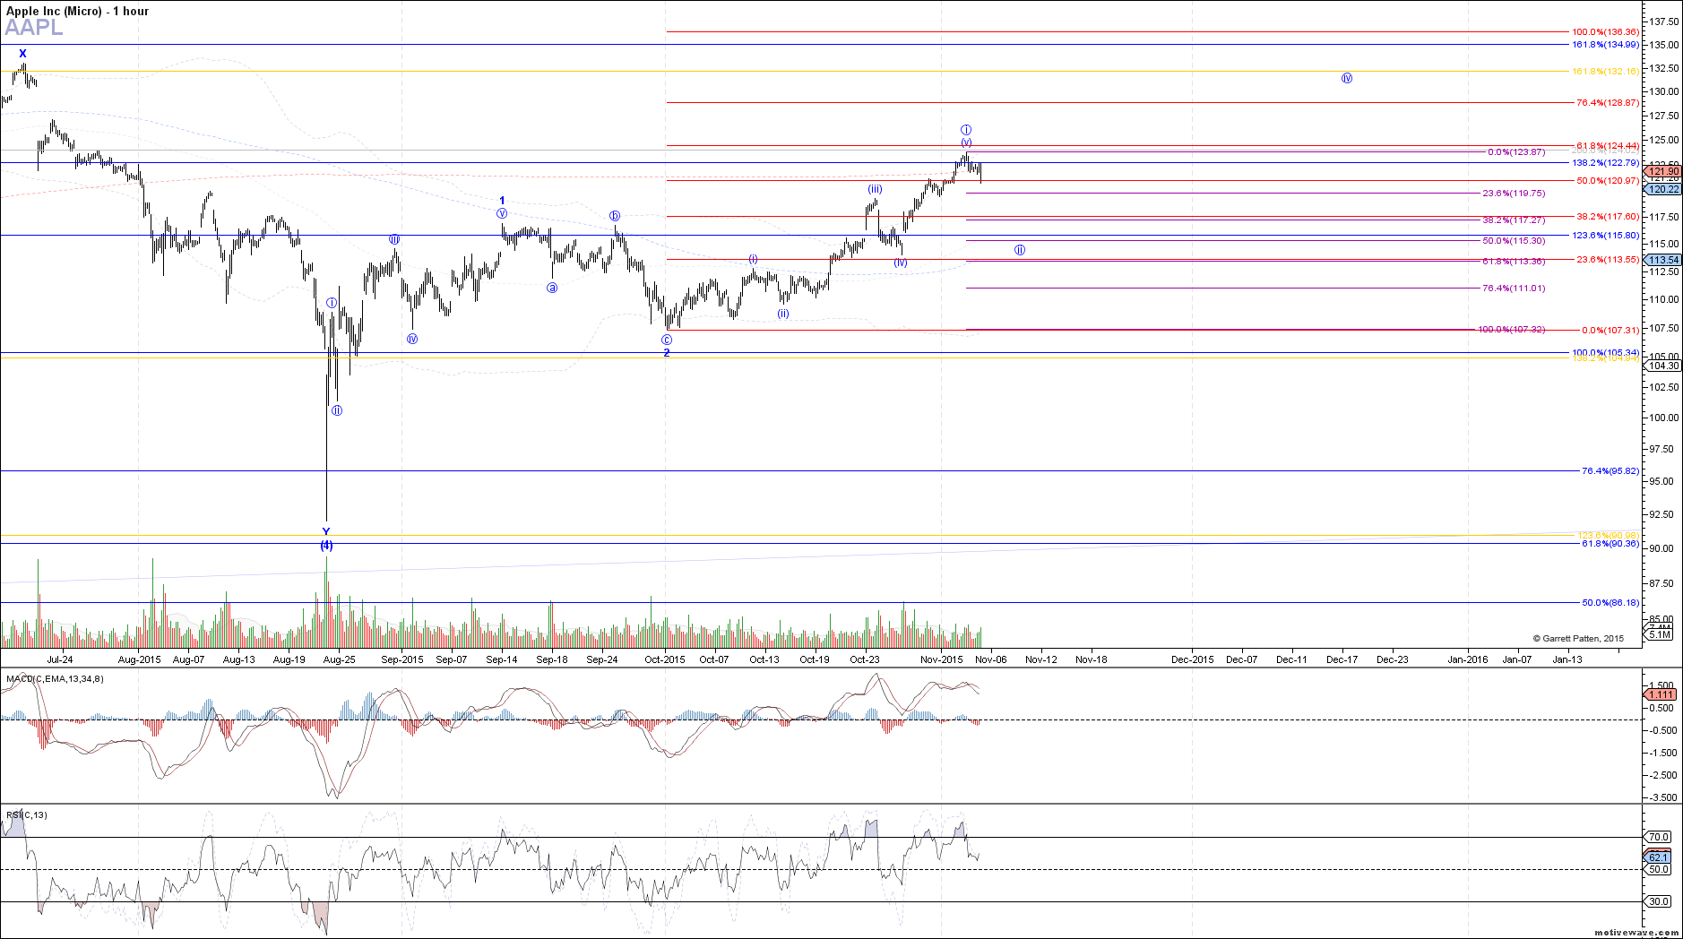Click the Apple Inc (Micro) - 1 hour title
This screenshot has height=939, width=1683.
pos(78,11)
